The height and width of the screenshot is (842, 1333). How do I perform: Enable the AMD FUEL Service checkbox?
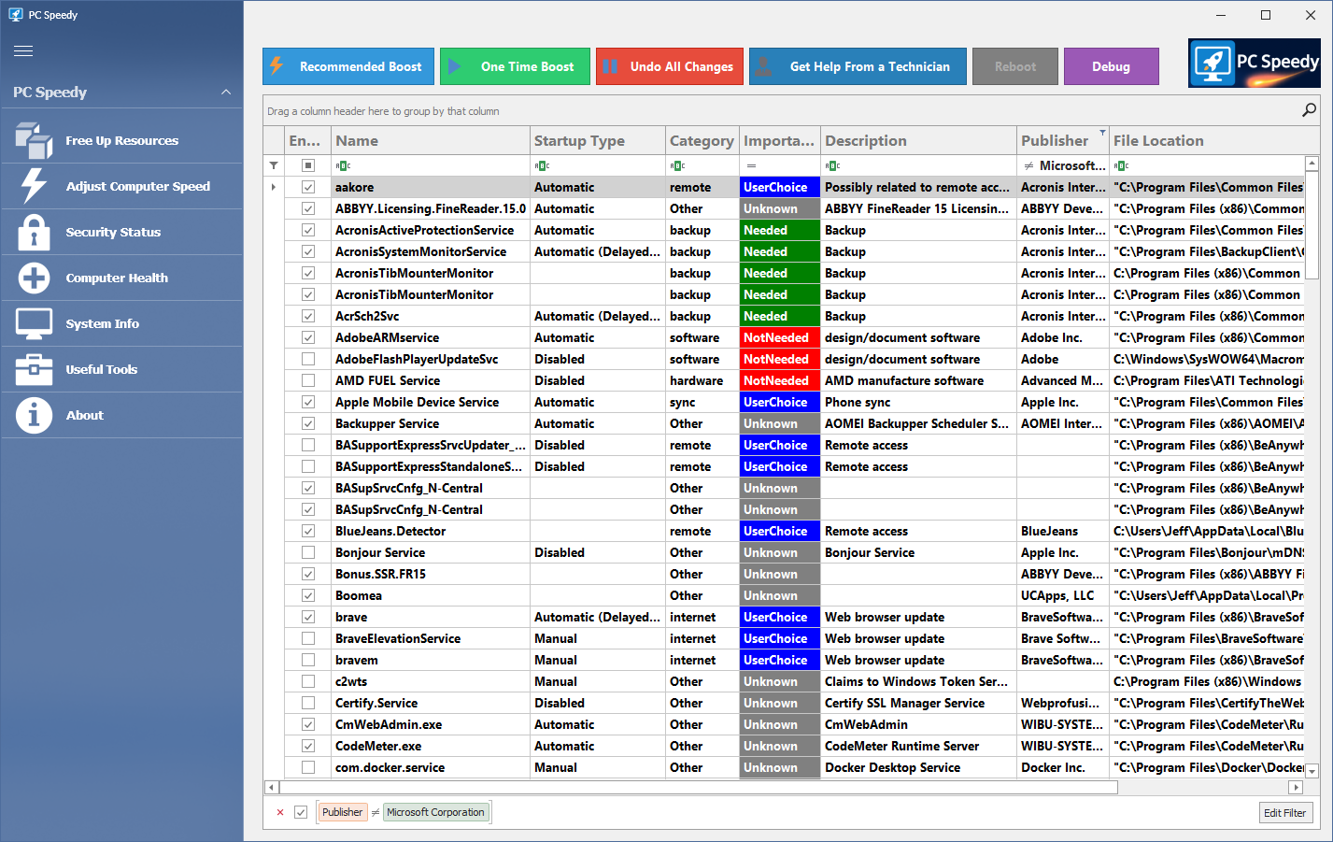click(308, 380)
